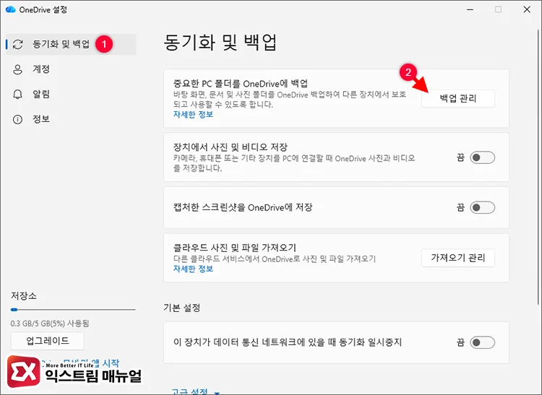
Task: Open 자세한 정보 link under PC folder backup
Action: click(193, 115)
